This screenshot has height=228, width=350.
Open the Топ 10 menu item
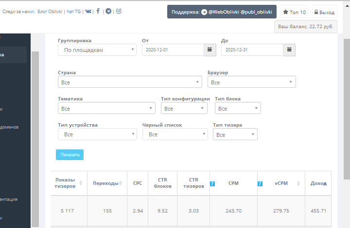coord(294,12)
